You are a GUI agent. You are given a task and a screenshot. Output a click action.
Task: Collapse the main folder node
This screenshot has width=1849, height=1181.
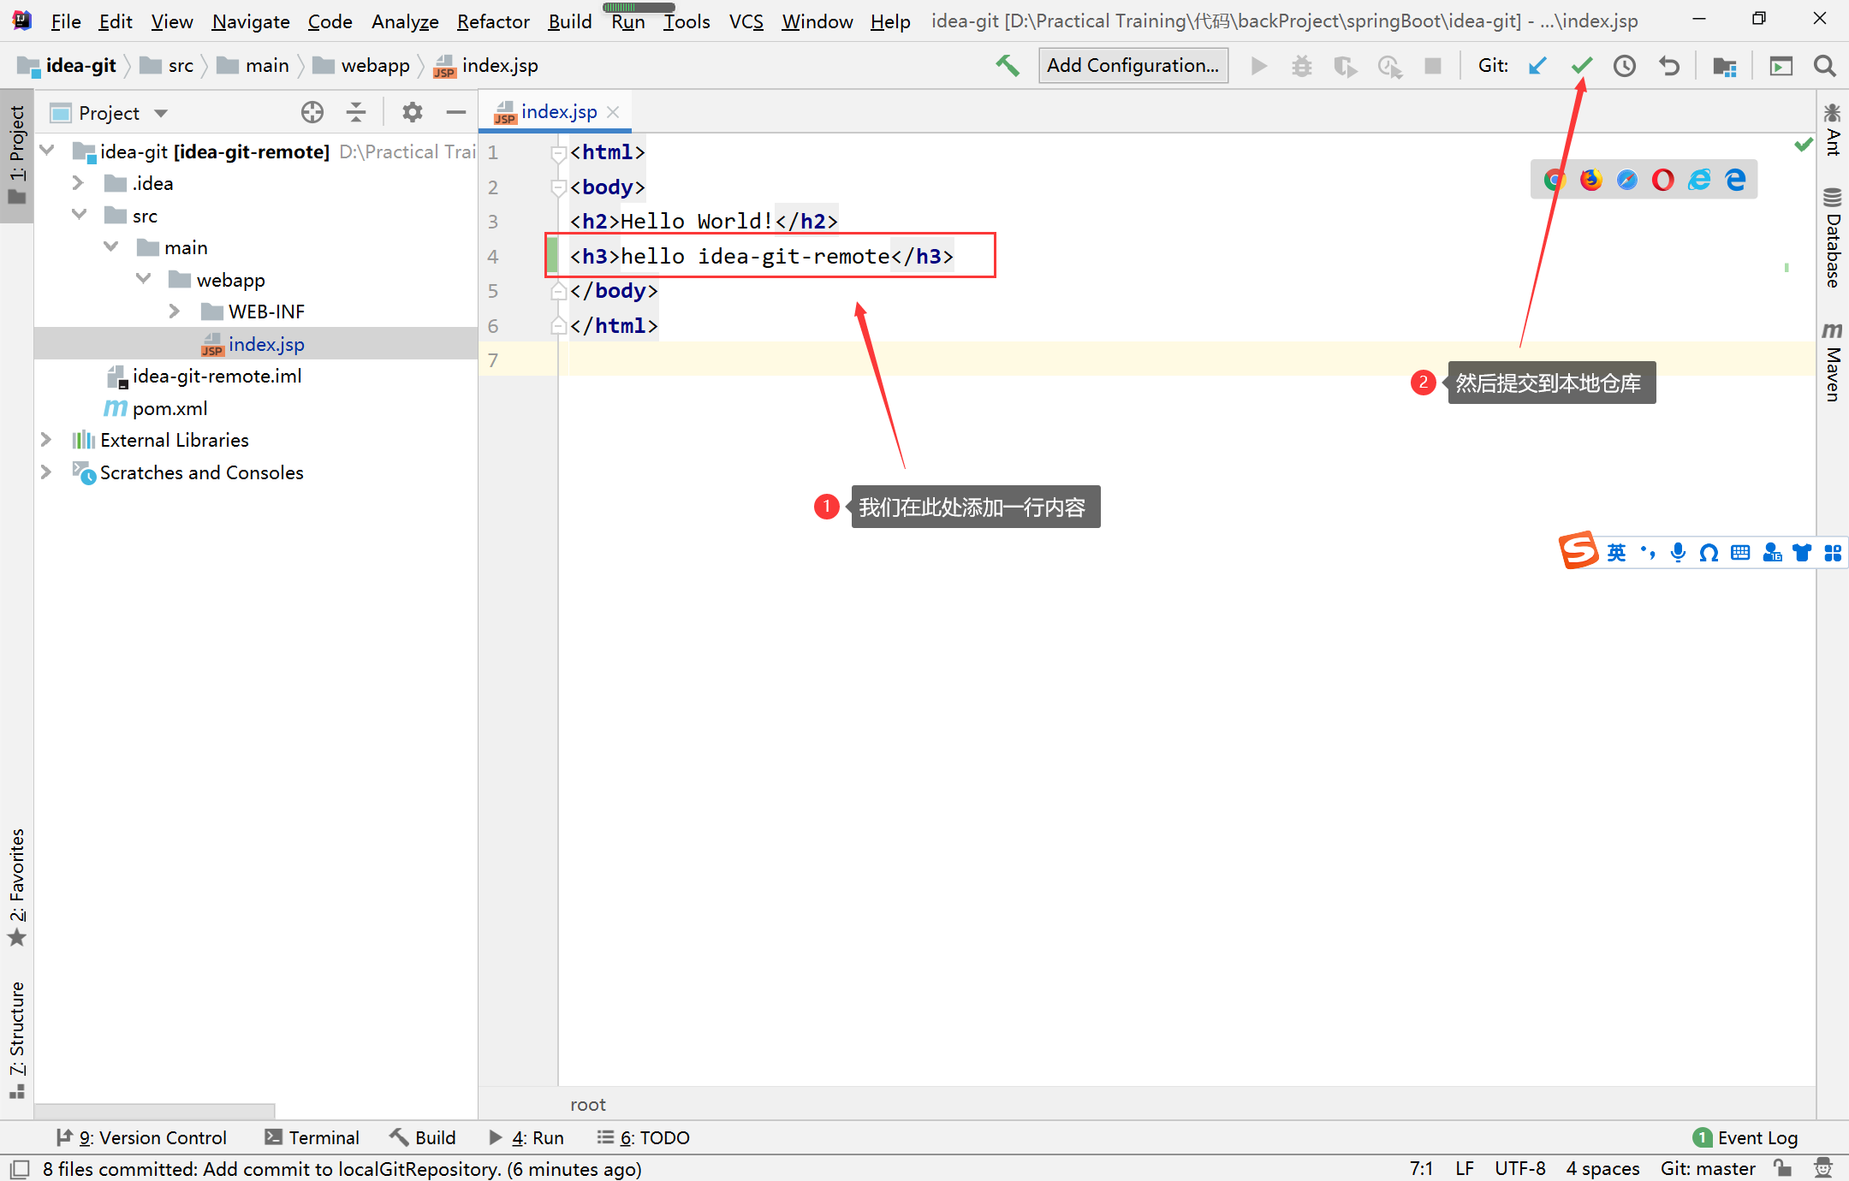coord(110,247)
